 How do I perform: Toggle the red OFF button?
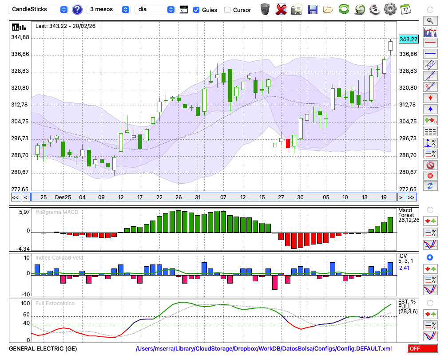tap(423, 348)
